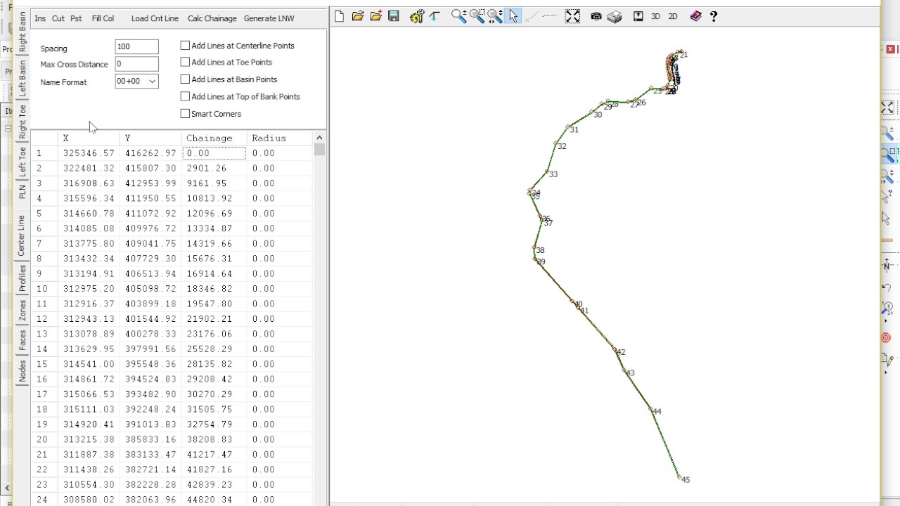The width and height of the screenshot is (900, 506).
Task: Click the camera snapshot icon
Action: point(596,16)
